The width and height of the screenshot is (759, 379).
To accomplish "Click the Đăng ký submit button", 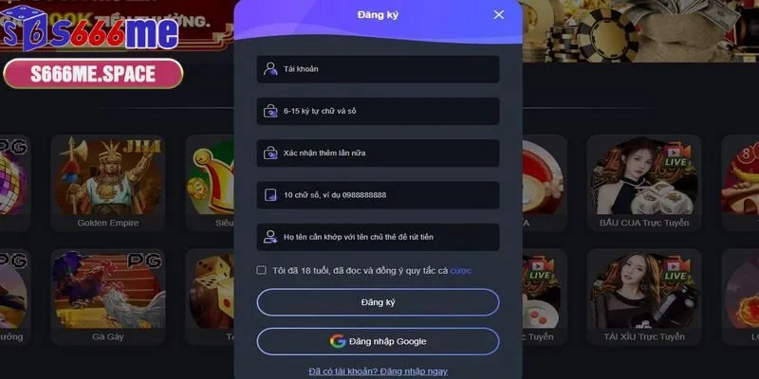I will tap(378, 302).
